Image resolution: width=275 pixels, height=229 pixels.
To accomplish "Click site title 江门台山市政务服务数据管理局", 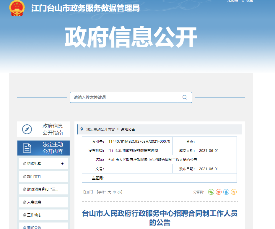I will click(85, 8).
